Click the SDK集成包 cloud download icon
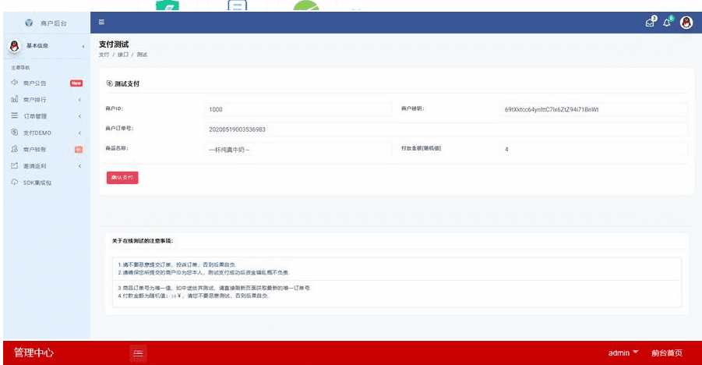The image size is (702, 365). [x=14, y=182]
